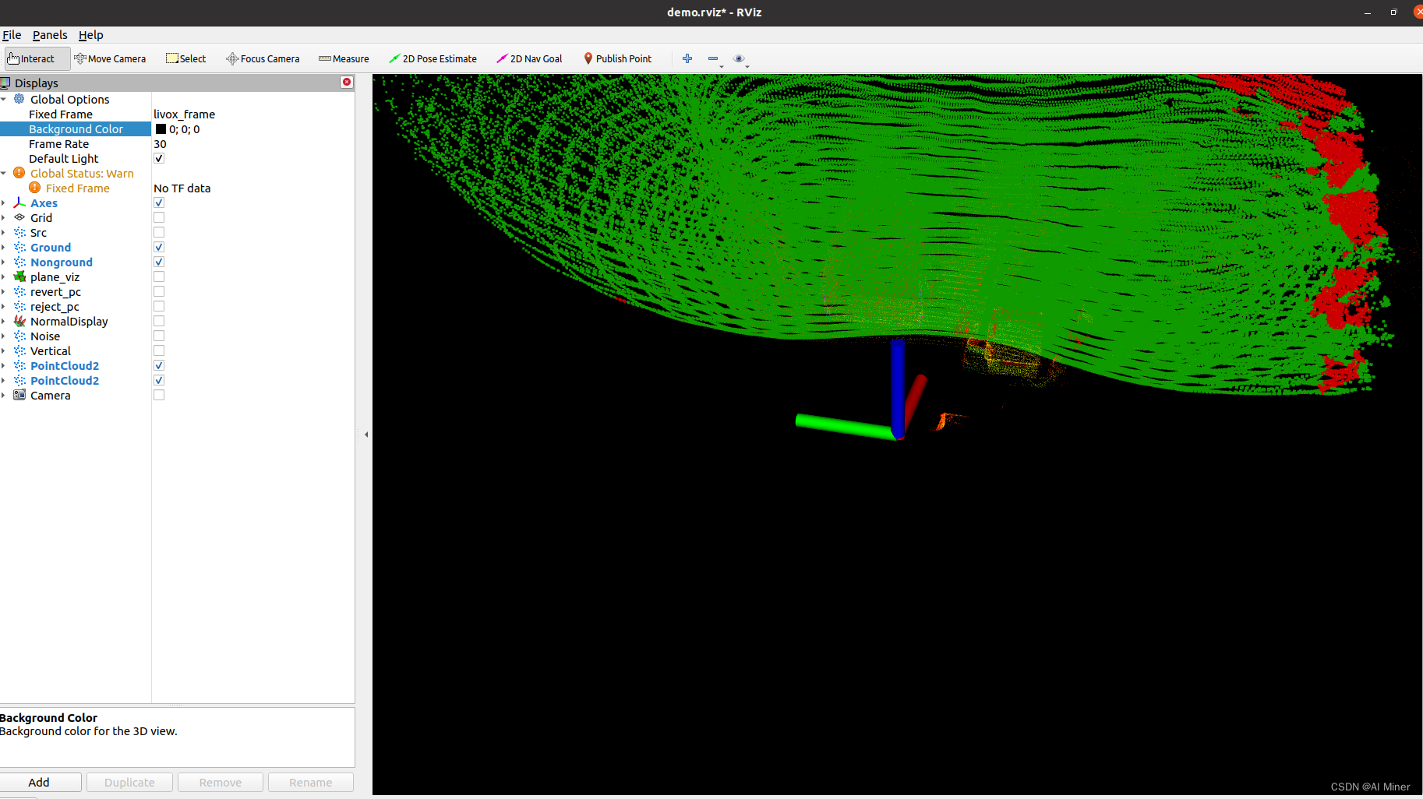
Task: Click the blue plus add-tool icon
Action: pyautogui.click(x=687, y=58)
